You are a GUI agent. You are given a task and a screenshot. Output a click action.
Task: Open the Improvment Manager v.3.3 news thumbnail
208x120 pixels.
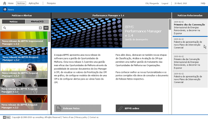tap(24, 39)
